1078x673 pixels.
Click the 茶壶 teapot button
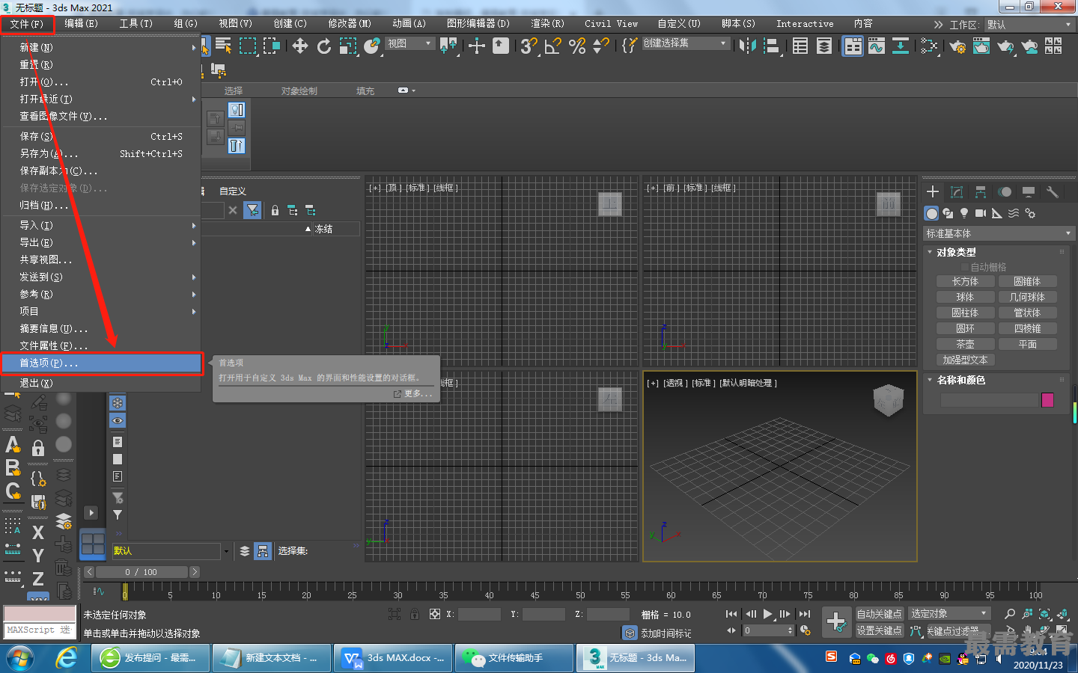point(965,344)
